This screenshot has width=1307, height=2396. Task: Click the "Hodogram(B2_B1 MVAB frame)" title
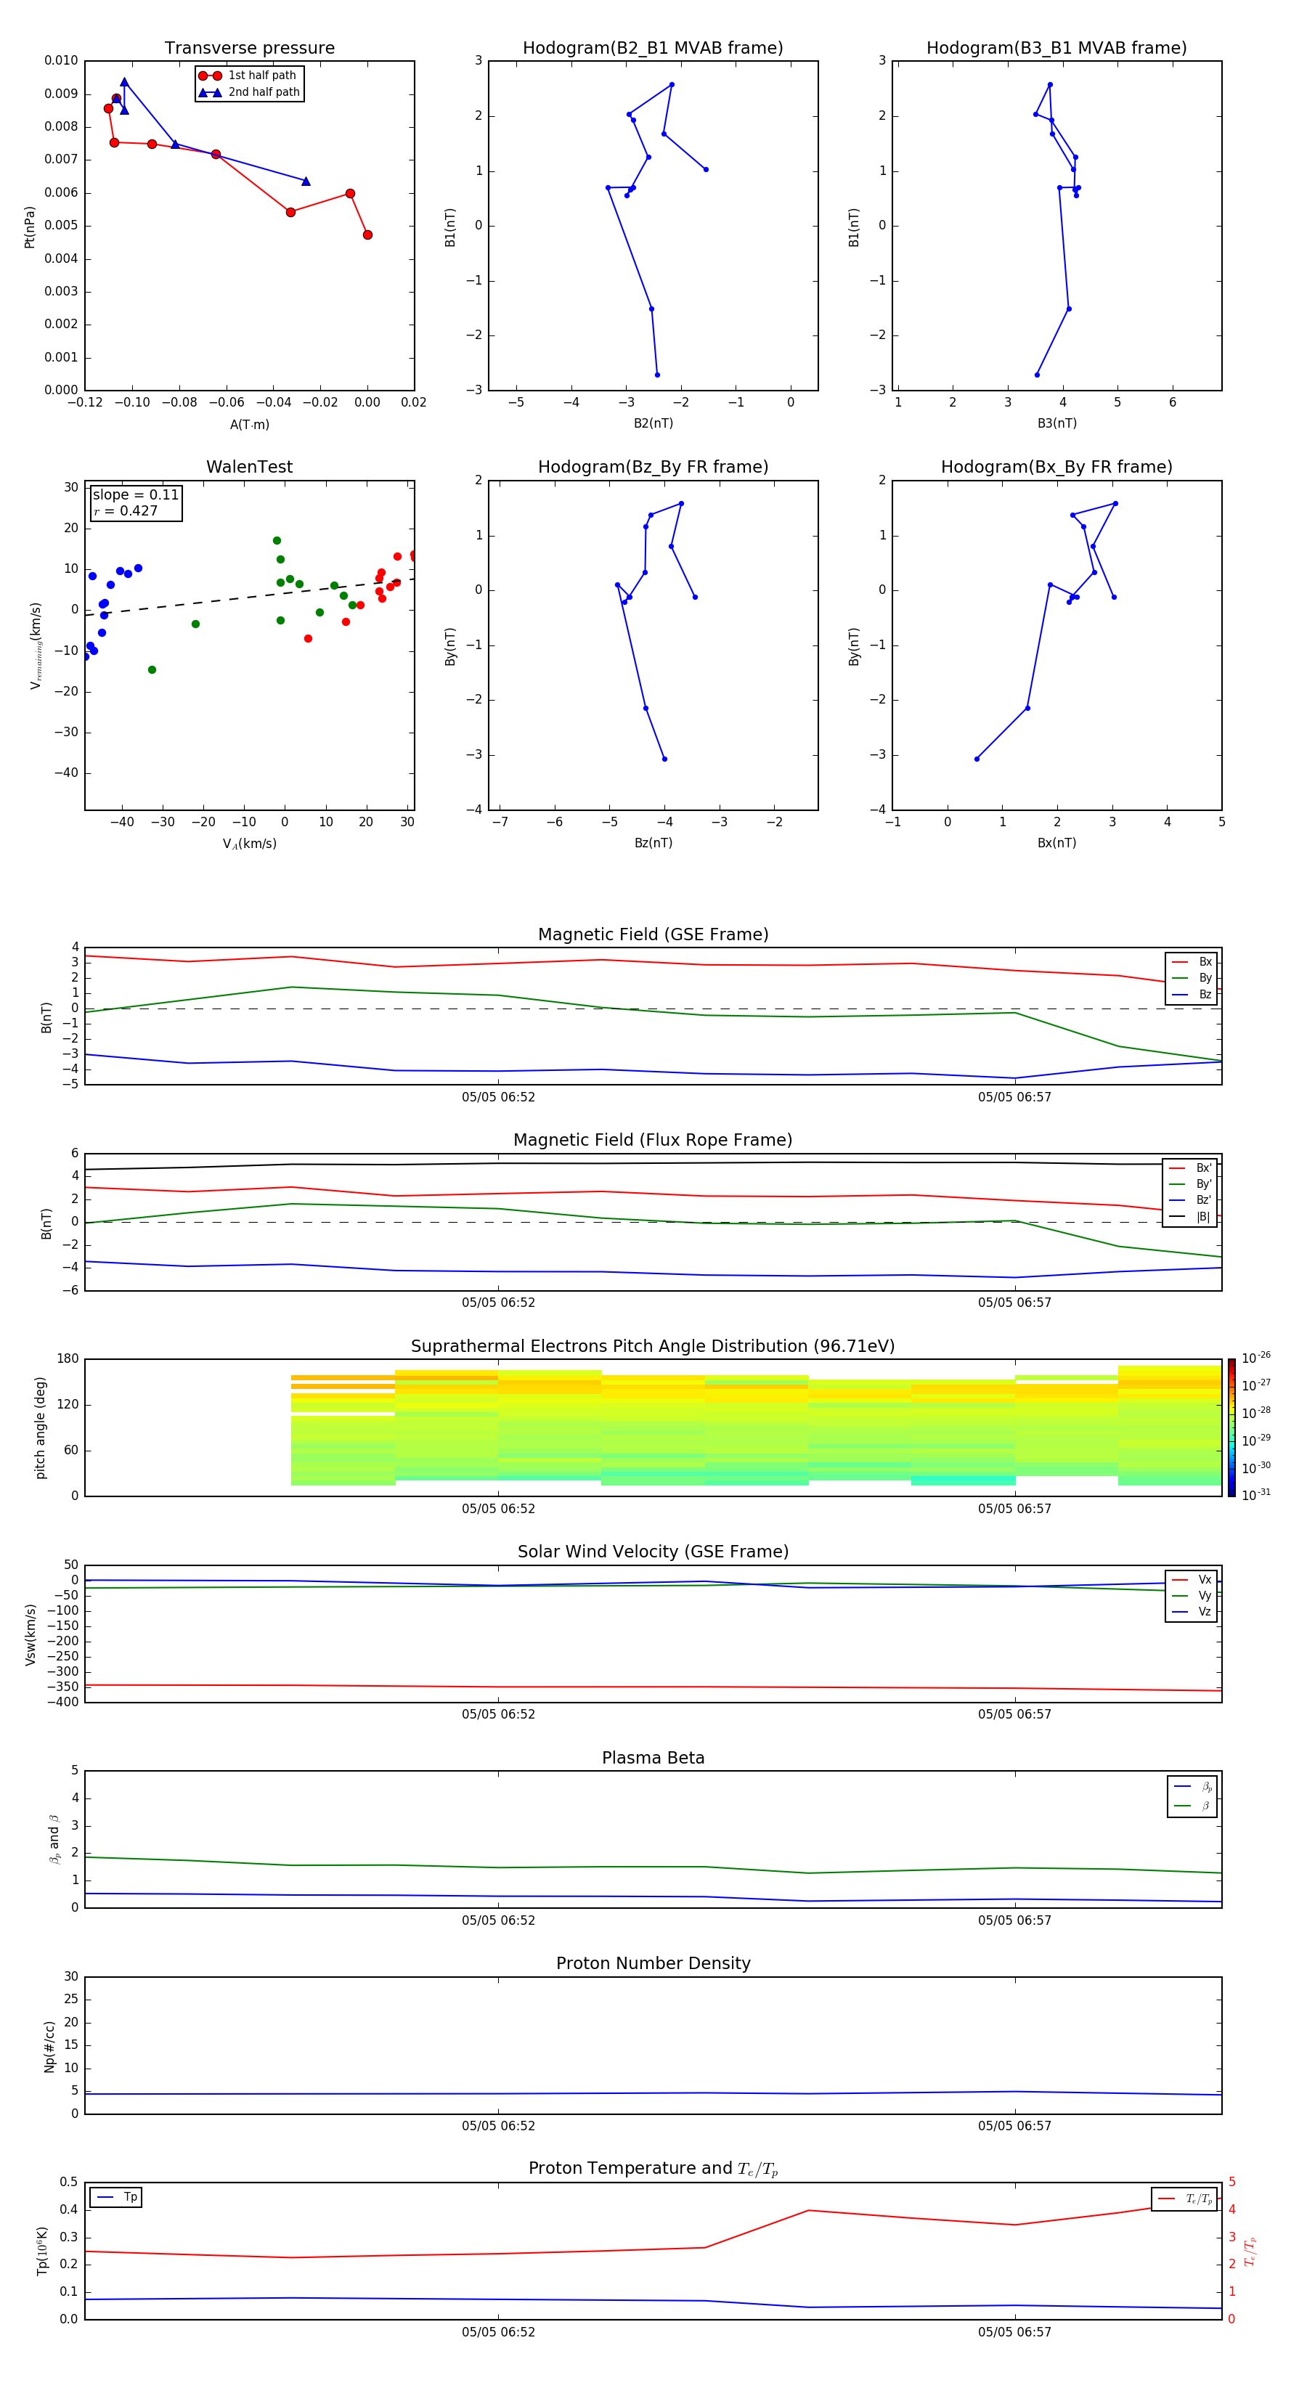tap(653, 49)
